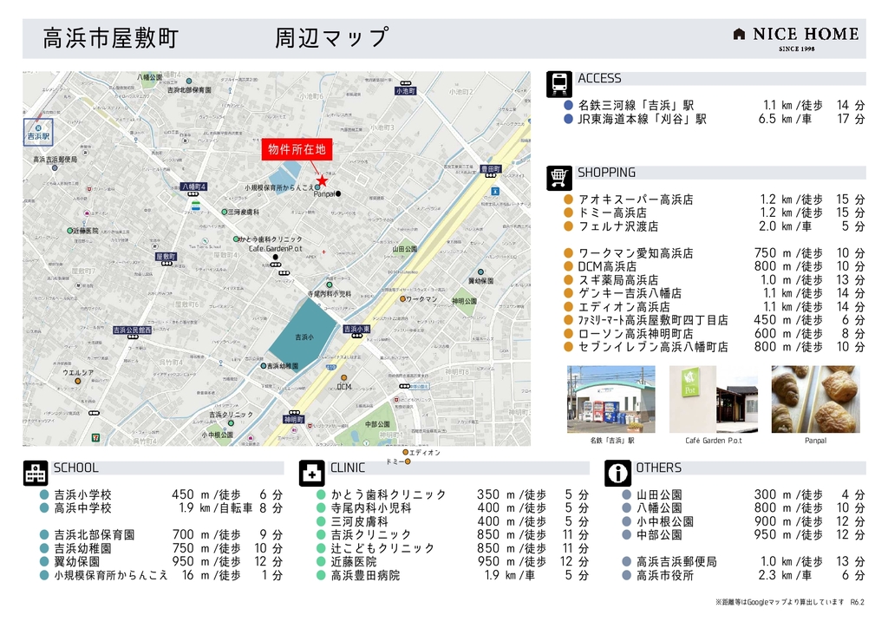The height and width of the screenshot is (628, 888).
Task: Click the 八幡町4 intersection sign on map
Action: [193, 186]
